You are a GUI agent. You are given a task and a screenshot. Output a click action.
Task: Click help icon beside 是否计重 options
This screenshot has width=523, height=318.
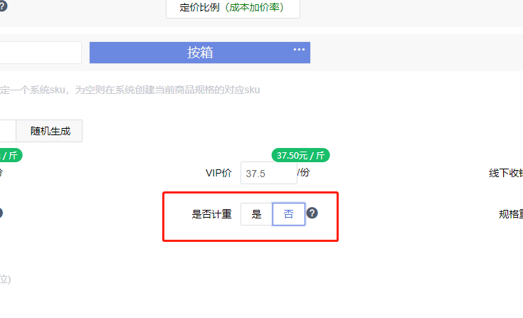click(x=312, y=213)
